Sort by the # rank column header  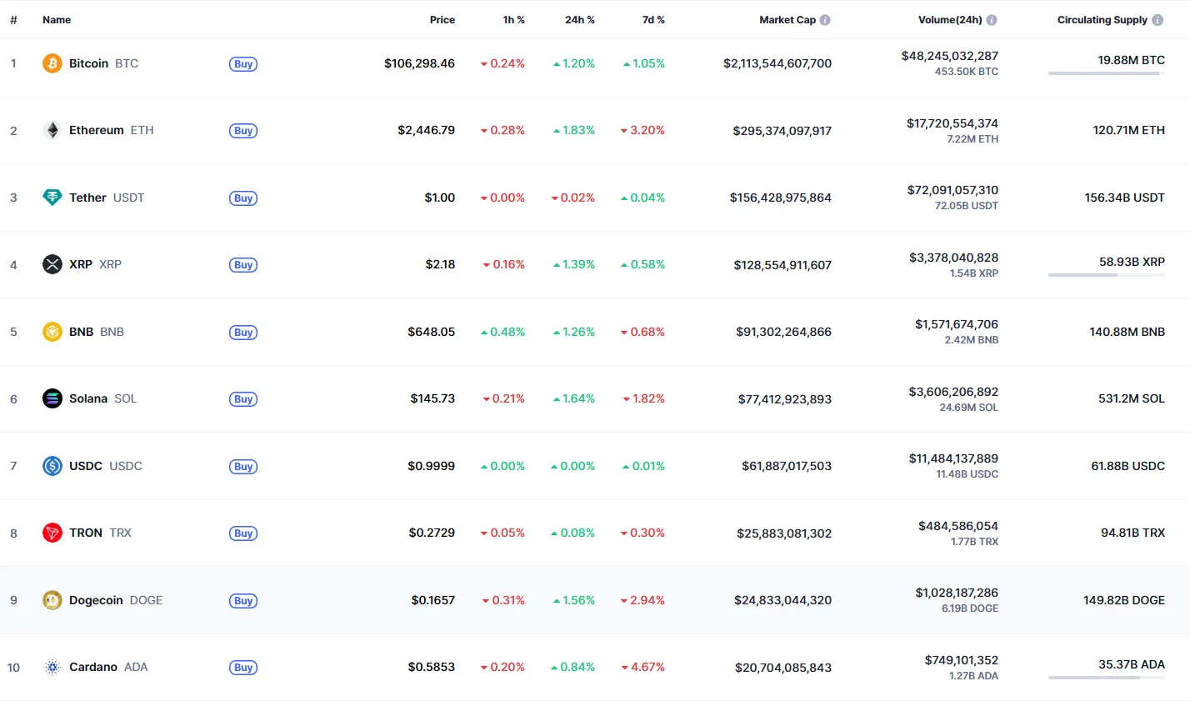point(13,20)
